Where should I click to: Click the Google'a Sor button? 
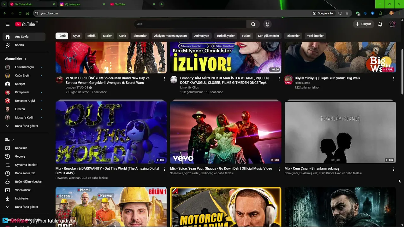coord(324,13)
